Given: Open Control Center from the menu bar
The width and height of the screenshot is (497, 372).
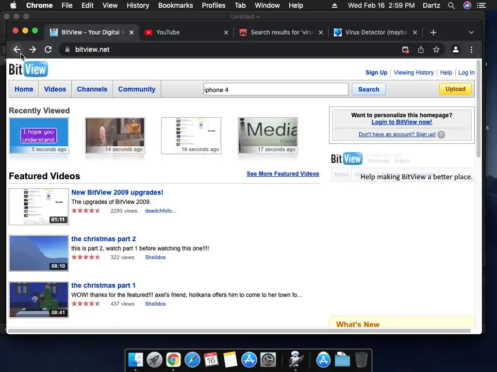Looking at the screenshot, I should tap(481, 5).
